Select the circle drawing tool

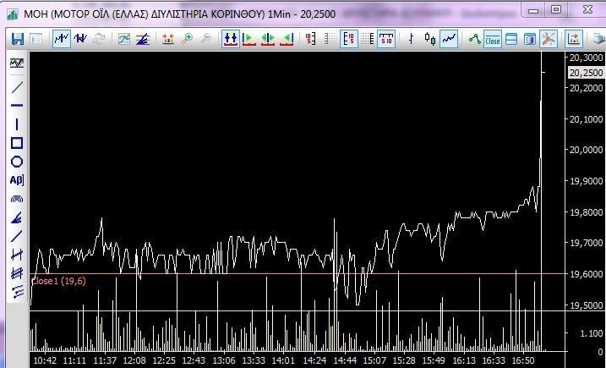pos(17,162)
